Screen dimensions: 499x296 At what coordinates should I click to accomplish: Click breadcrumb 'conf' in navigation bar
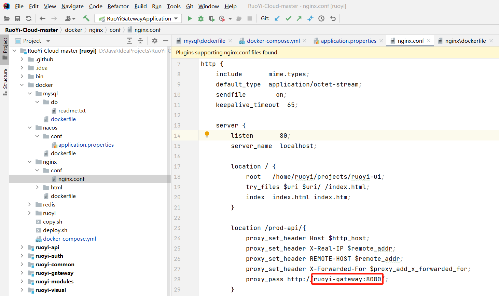pyautogui.click(x=115, y=30)
